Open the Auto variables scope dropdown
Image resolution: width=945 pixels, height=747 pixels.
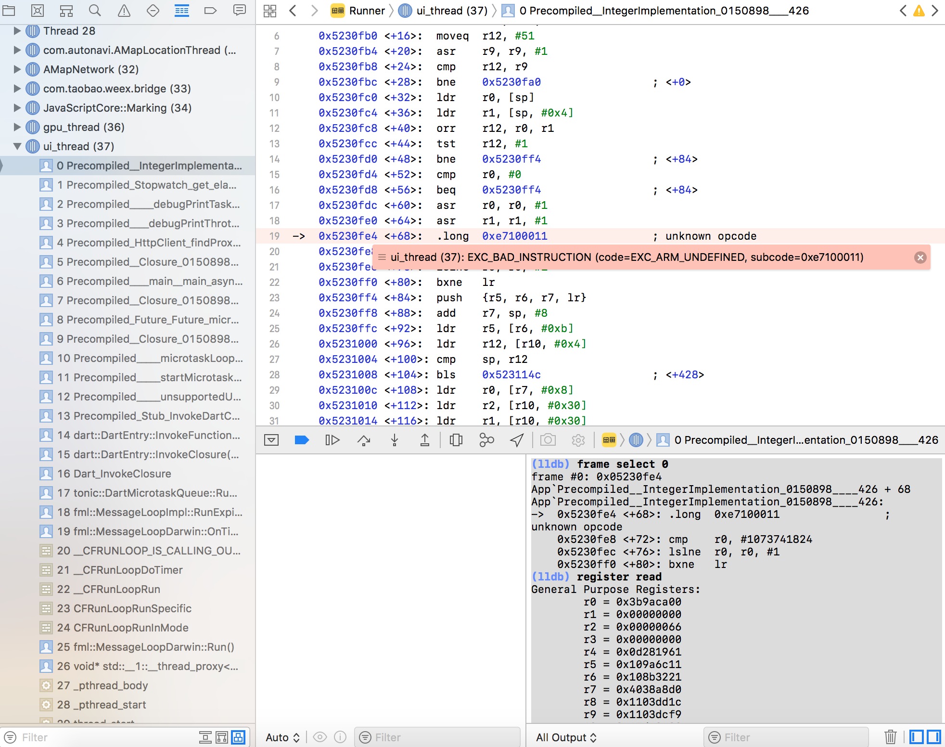click(282, 737)
